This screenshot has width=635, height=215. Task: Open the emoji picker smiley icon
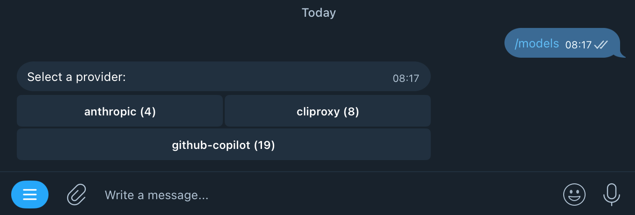point(574,195)
